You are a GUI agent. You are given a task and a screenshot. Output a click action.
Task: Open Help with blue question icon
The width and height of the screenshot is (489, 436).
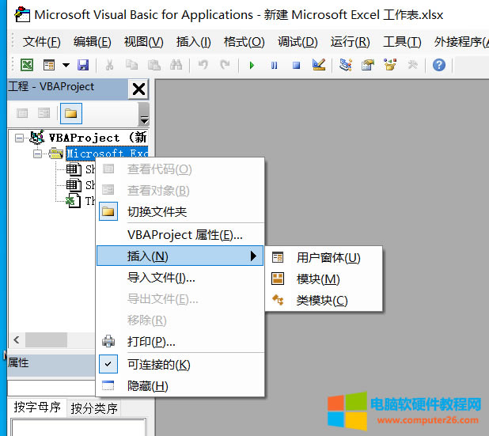pyautogui.click(x=439, y=65)
